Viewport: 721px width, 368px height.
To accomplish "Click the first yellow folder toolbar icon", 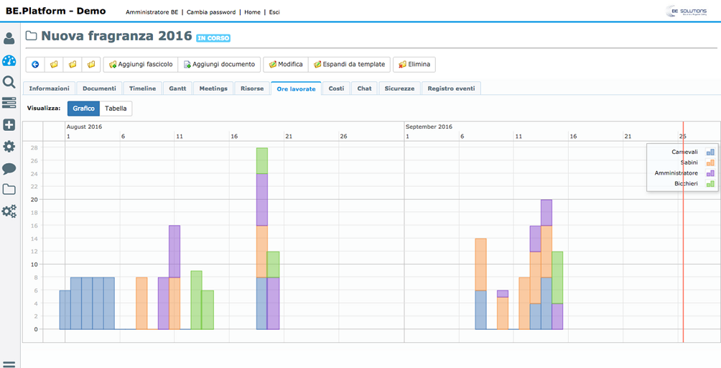I will 54,65.
